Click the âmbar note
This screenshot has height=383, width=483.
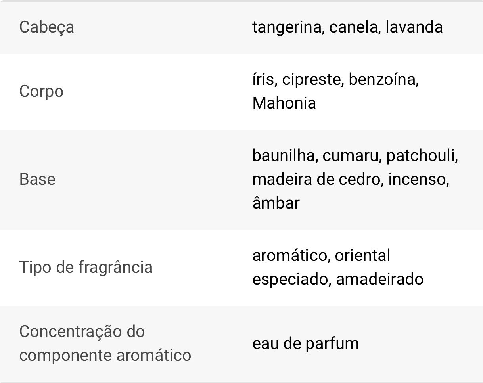pos(276,203)
